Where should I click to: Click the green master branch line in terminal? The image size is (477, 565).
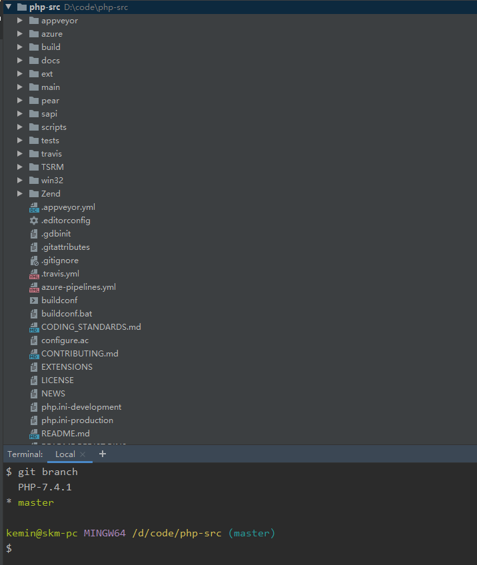[x=36, y=502]
